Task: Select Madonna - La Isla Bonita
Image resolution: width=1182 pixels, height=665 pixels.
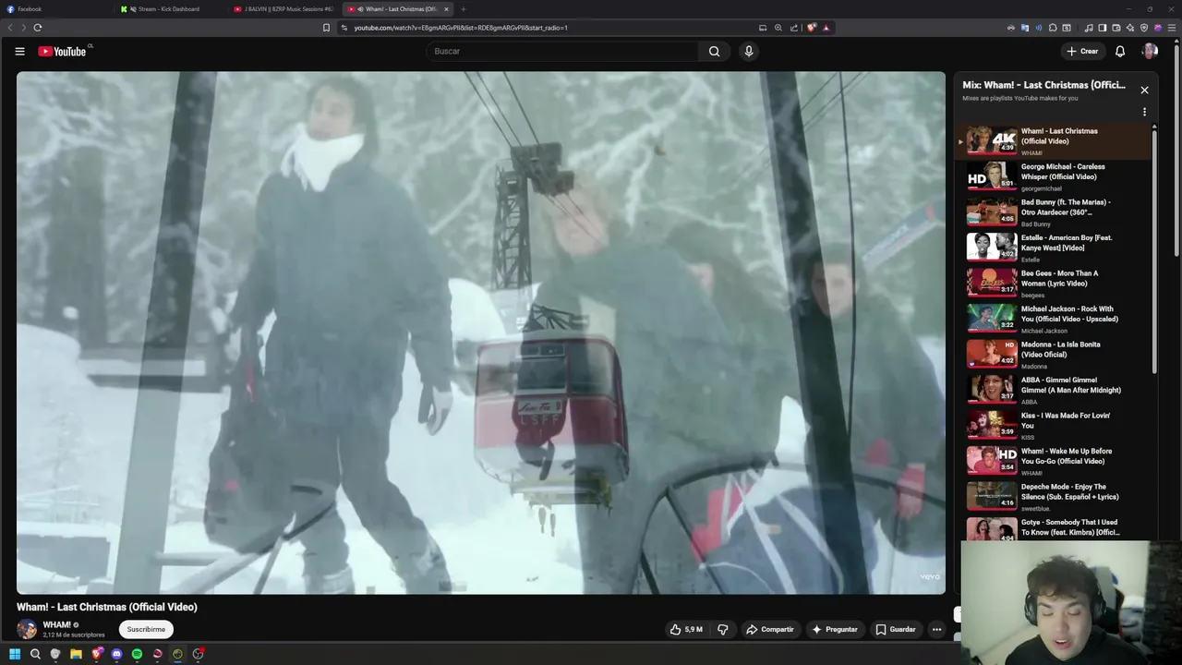Action: [x=1053, y=355]
